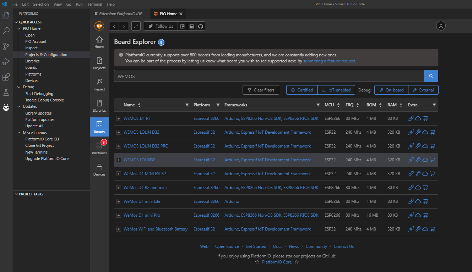The height and width of the screenshot is (272, 472).
Task: Select the PlatformIO alien icon in activity bar
Action: point(6,107)
